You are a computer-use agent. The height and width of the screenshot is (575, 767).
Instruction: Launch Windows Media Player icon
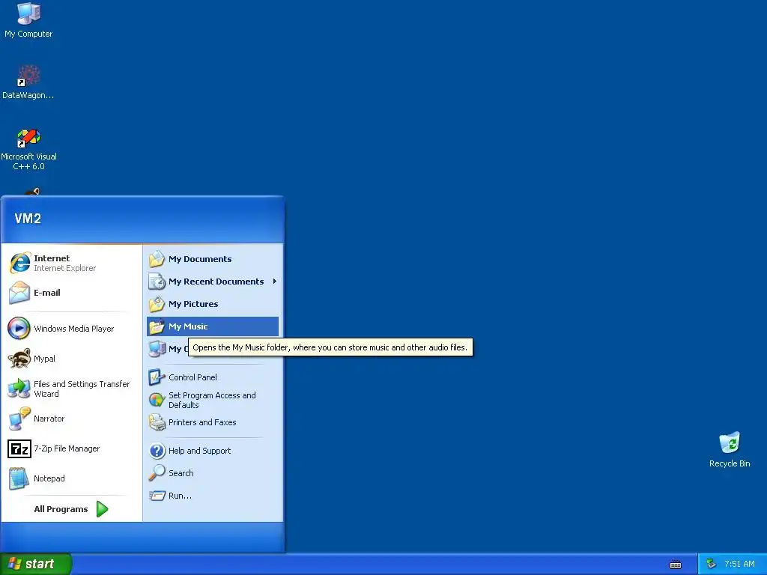click(x=19, y=328)
